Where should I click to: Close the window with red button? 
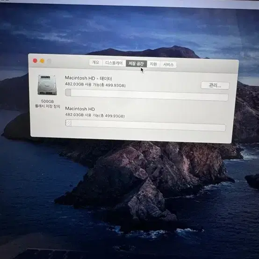click(x=35, y=61)
